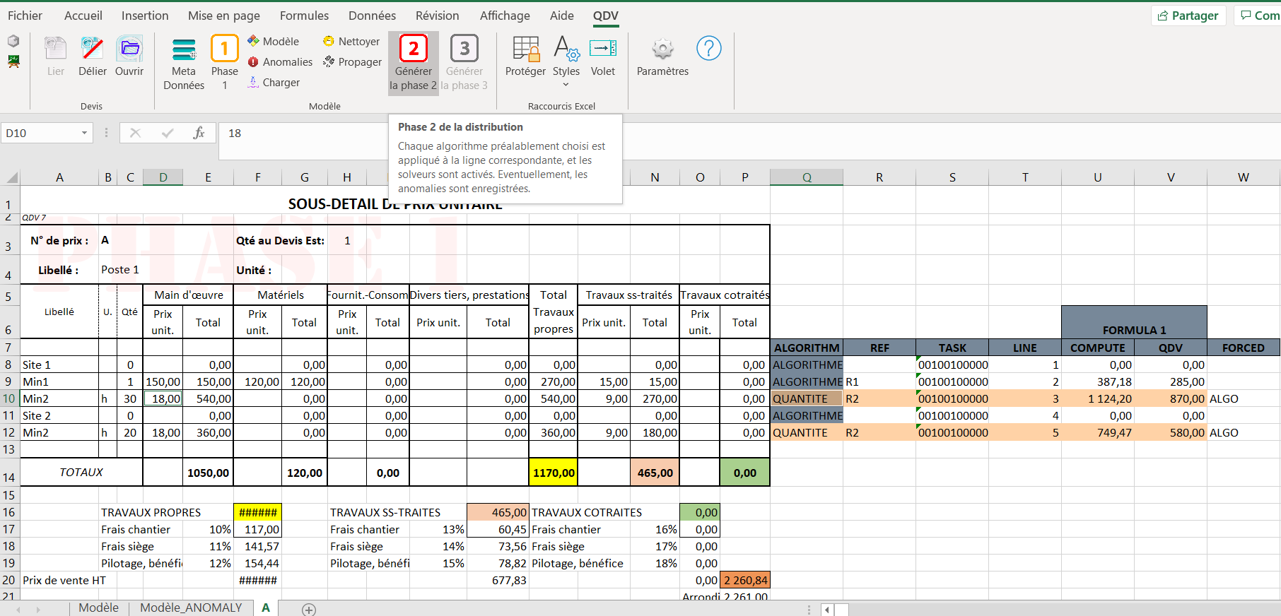
Task: Click the Commentaires button
Action: pyautogui.click(x=1258, y=16)
